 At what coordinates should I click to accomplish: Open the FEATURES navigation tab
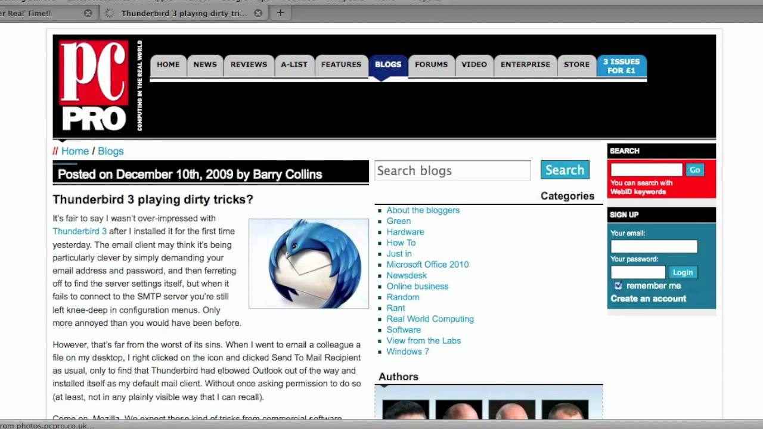tap(342, 65)
